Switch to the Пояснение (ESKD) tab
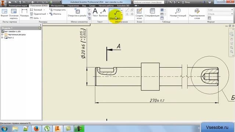This screenshot has height=132, width=235. 39,6
